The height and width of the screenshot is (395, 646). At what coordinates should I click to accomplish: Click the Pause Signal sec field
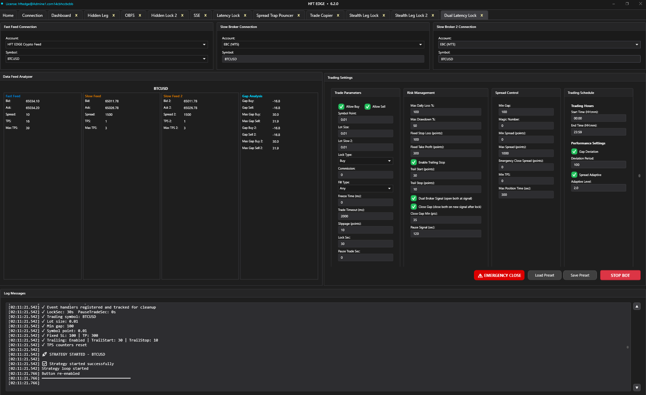(x=446, y=234)
